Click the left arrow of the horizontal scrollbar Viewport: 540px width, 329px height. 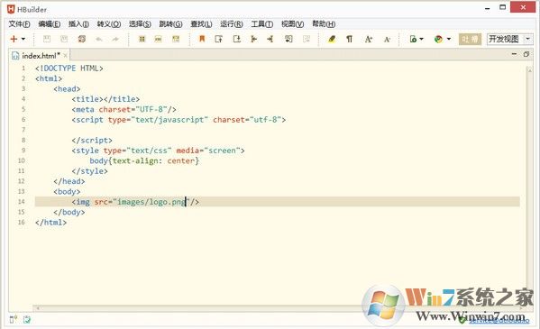[38, 308]
